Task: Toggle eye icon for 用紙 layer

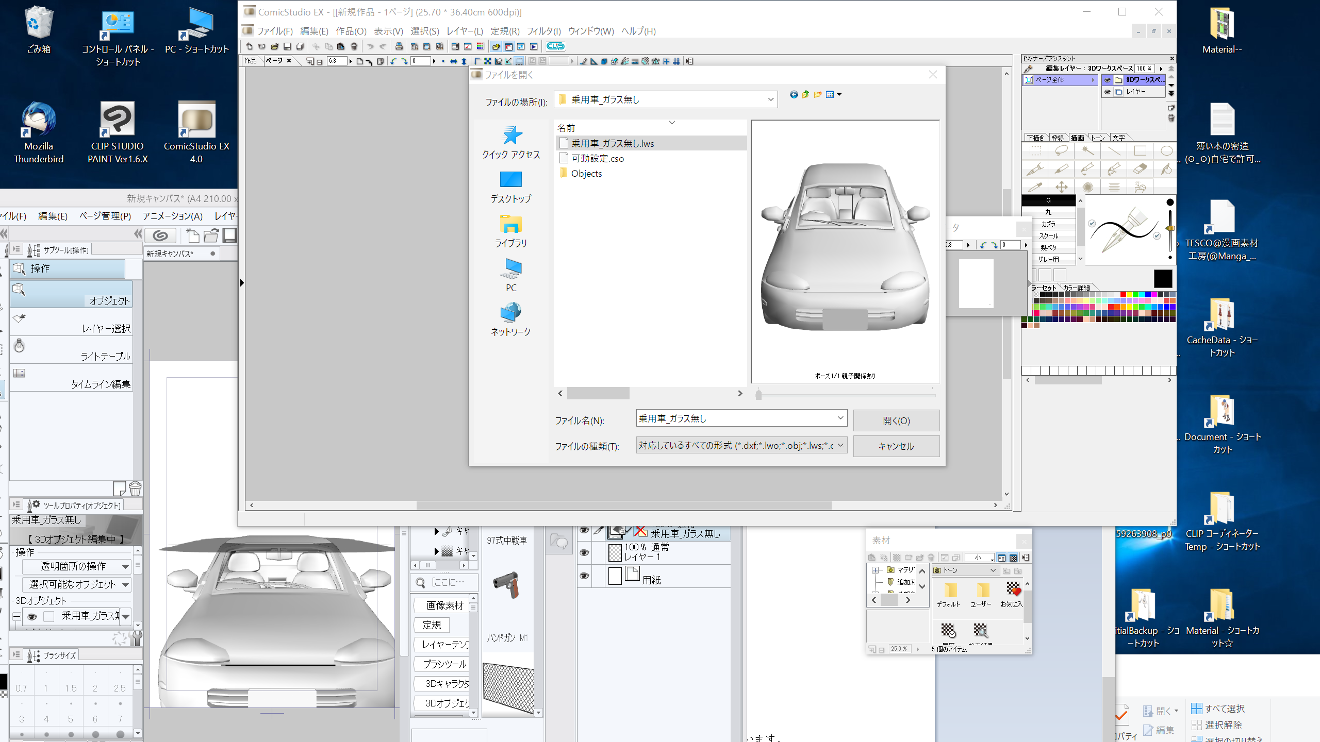Action: pos(584,576)
